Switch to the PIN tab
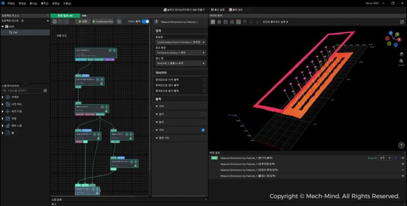The image size is (407, 206). coord(84,16)
